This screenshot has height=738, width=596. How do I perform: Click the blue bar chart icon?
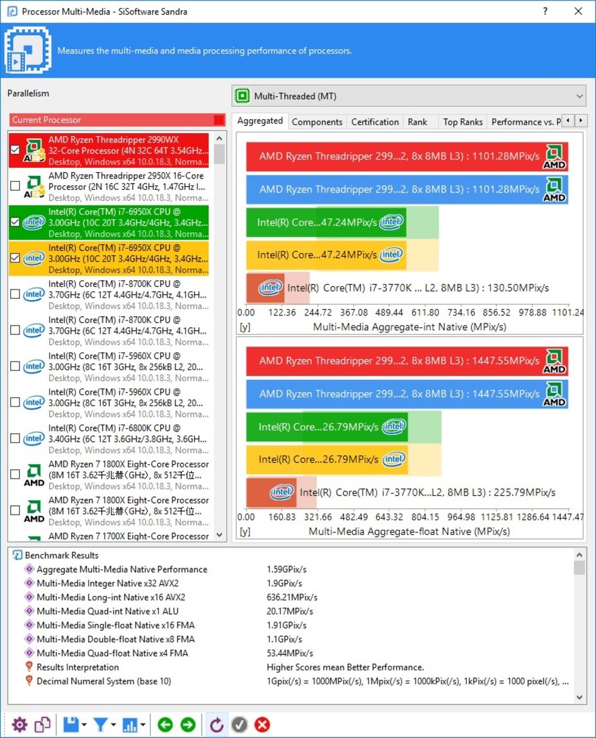pyautogui.click(x=130, y=724)
